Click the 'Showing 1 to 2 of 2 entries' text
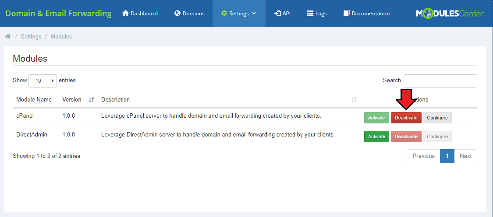This screenshot has width=493, height=217. [46, 156]
